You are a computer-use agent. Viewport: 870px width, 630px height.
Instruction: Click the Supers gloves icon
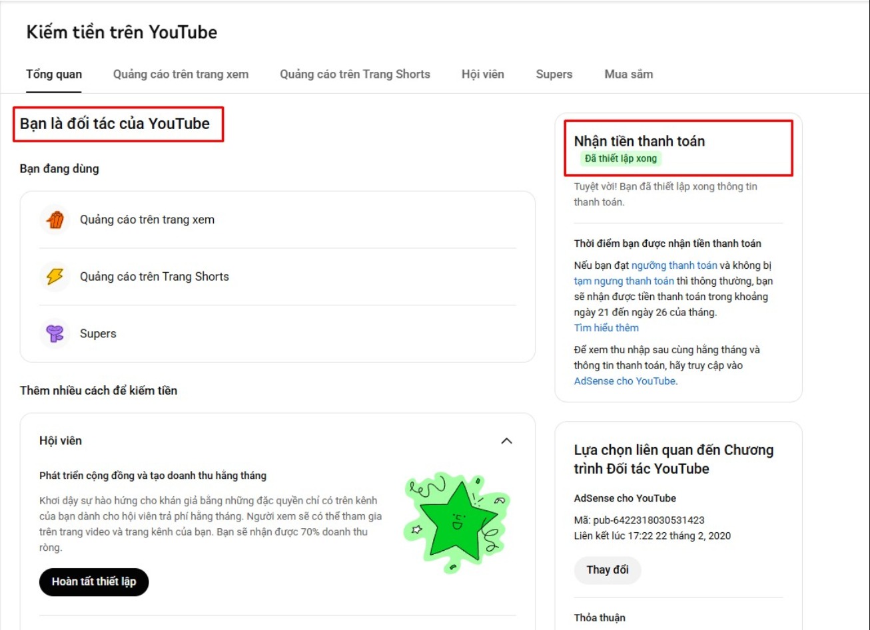(x=54, y=334)
